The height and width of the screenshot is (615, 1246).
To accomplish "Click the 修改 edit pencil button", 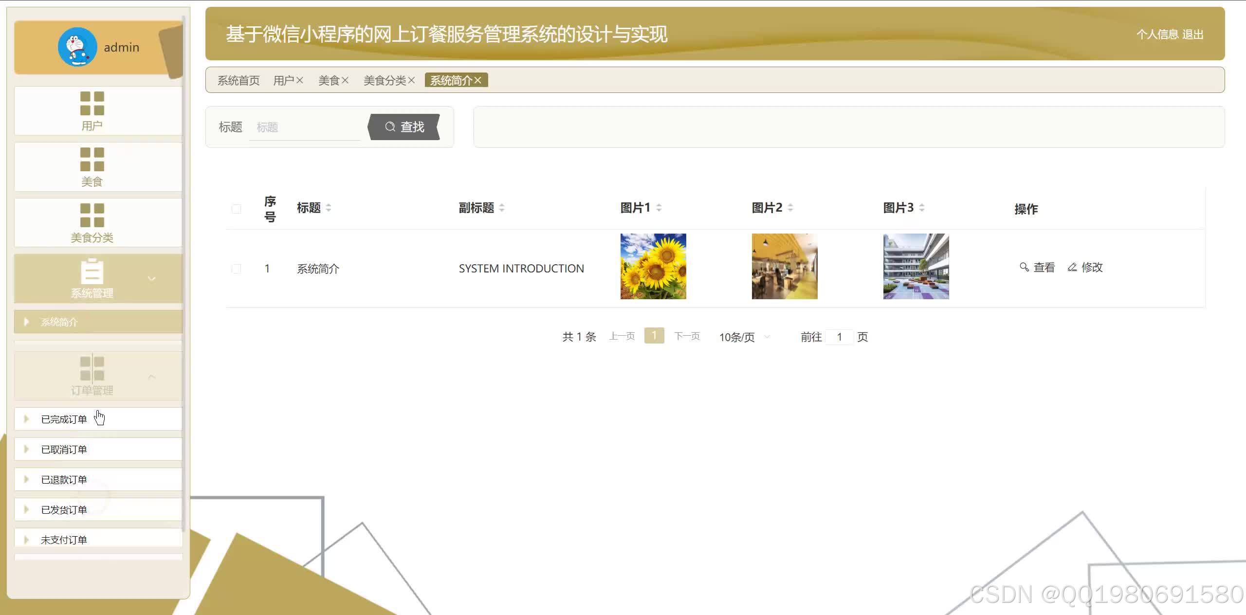I will pos(1085,267).
